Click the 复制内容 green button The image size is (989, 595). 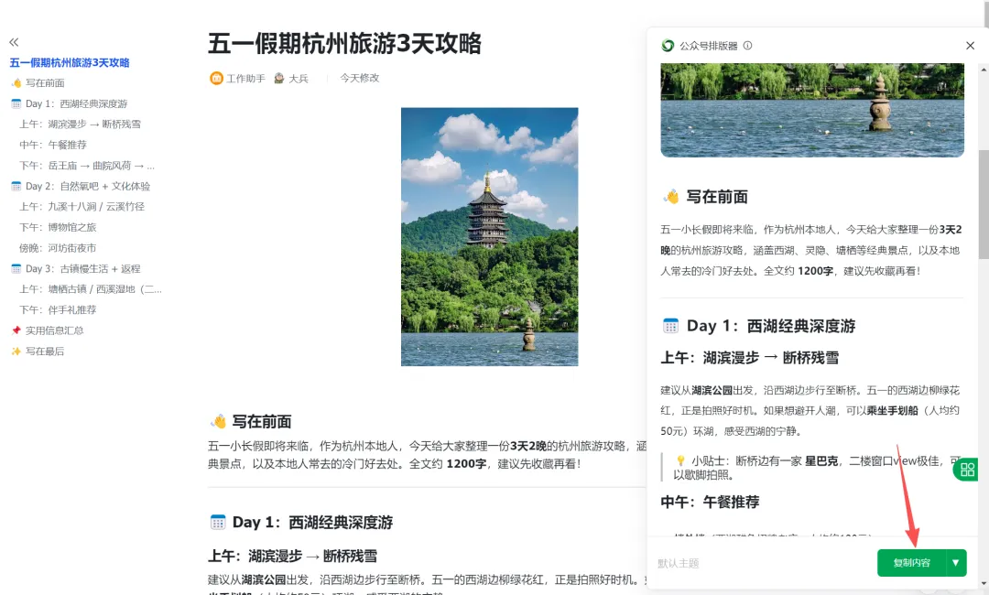click(x=911, y=563)
